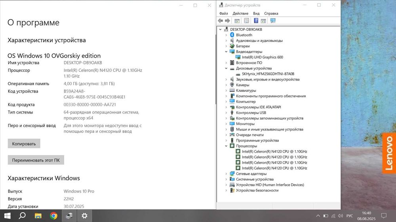Click the volume speaker tray icon
This screenshot has height=222, width=396.
[341, 216]
